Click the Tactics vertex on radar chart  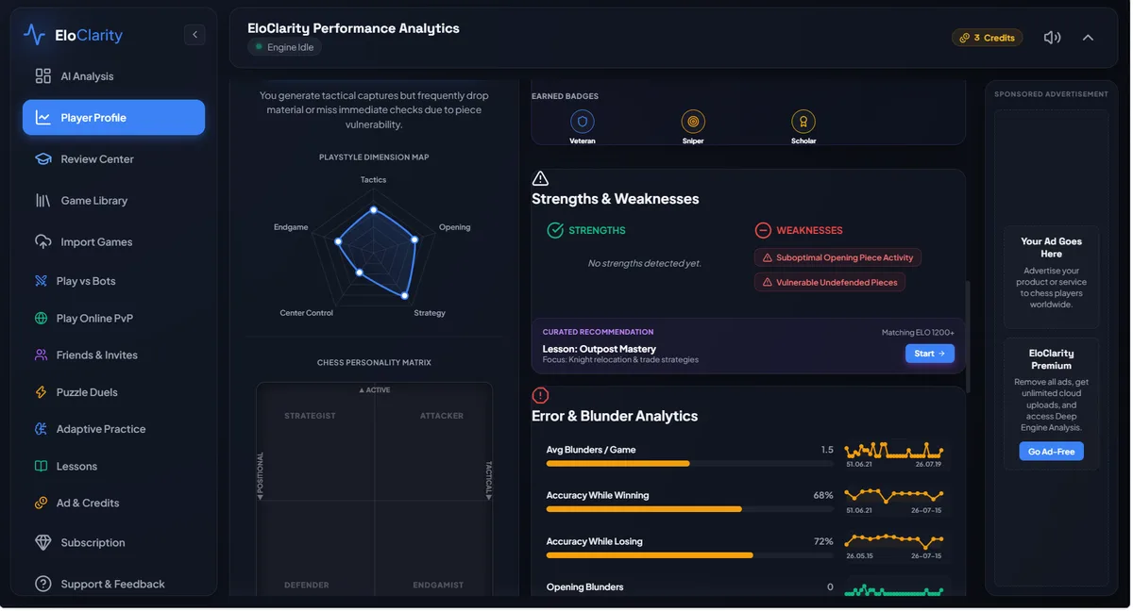373,209
